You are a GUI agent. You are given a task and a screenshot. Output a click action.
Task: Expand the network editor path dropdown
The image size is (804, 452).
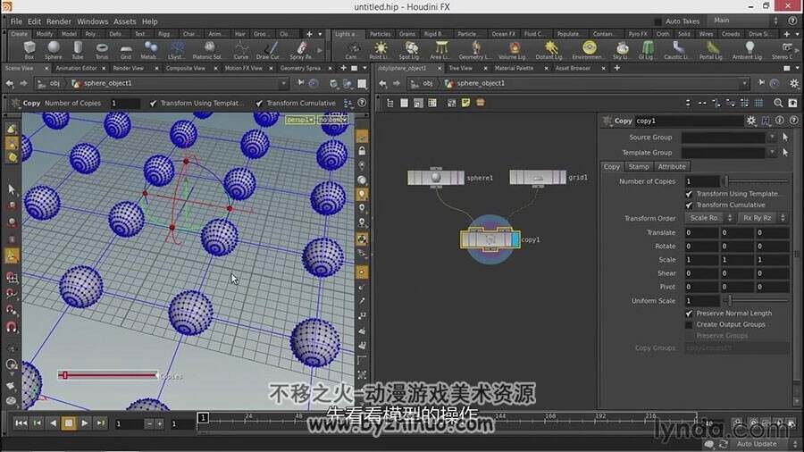click(744, 84)
